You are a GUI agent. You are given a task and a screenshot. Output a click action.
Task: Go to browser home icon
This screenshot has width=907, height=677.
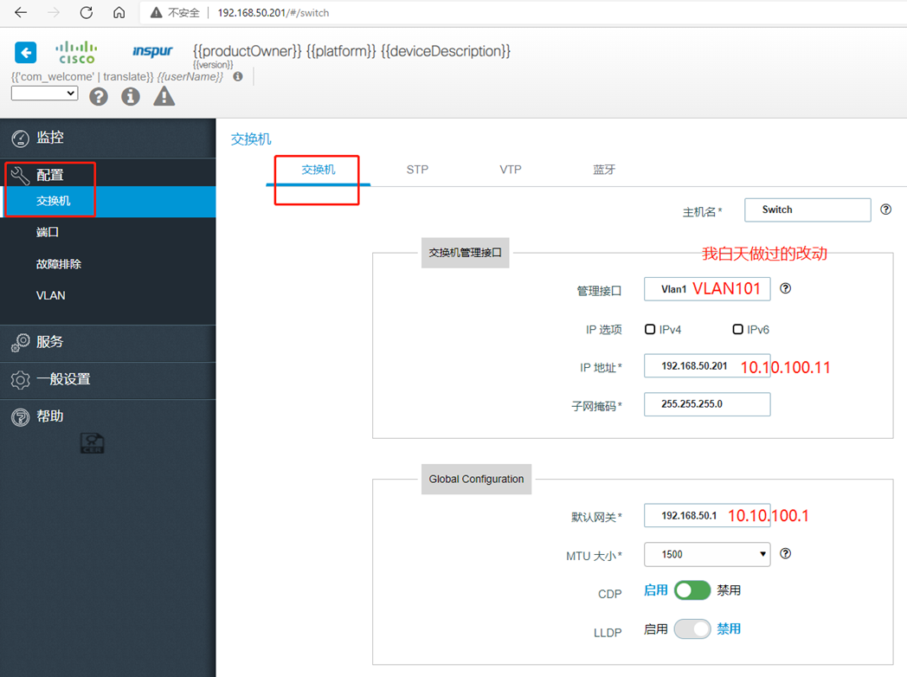[119, 12]
